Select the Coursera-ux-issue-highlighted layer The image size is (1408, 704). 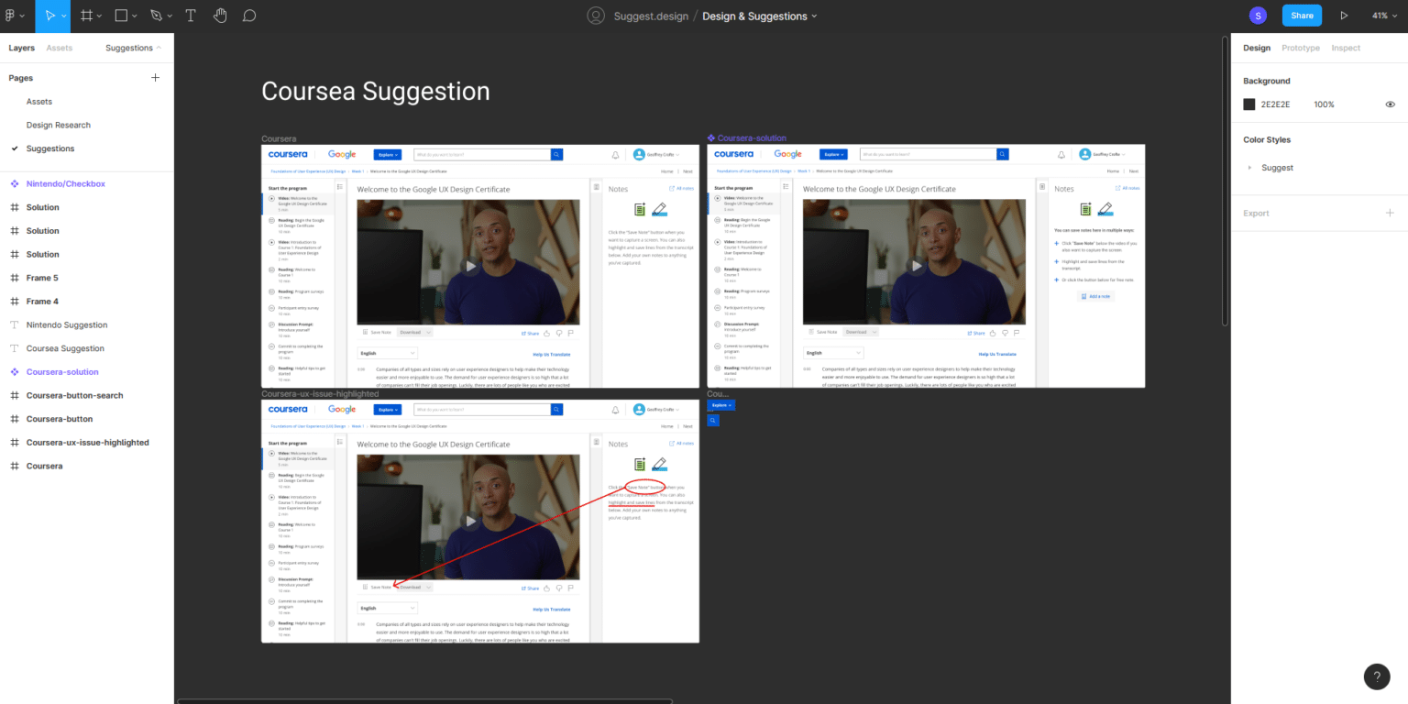point(87,443)
